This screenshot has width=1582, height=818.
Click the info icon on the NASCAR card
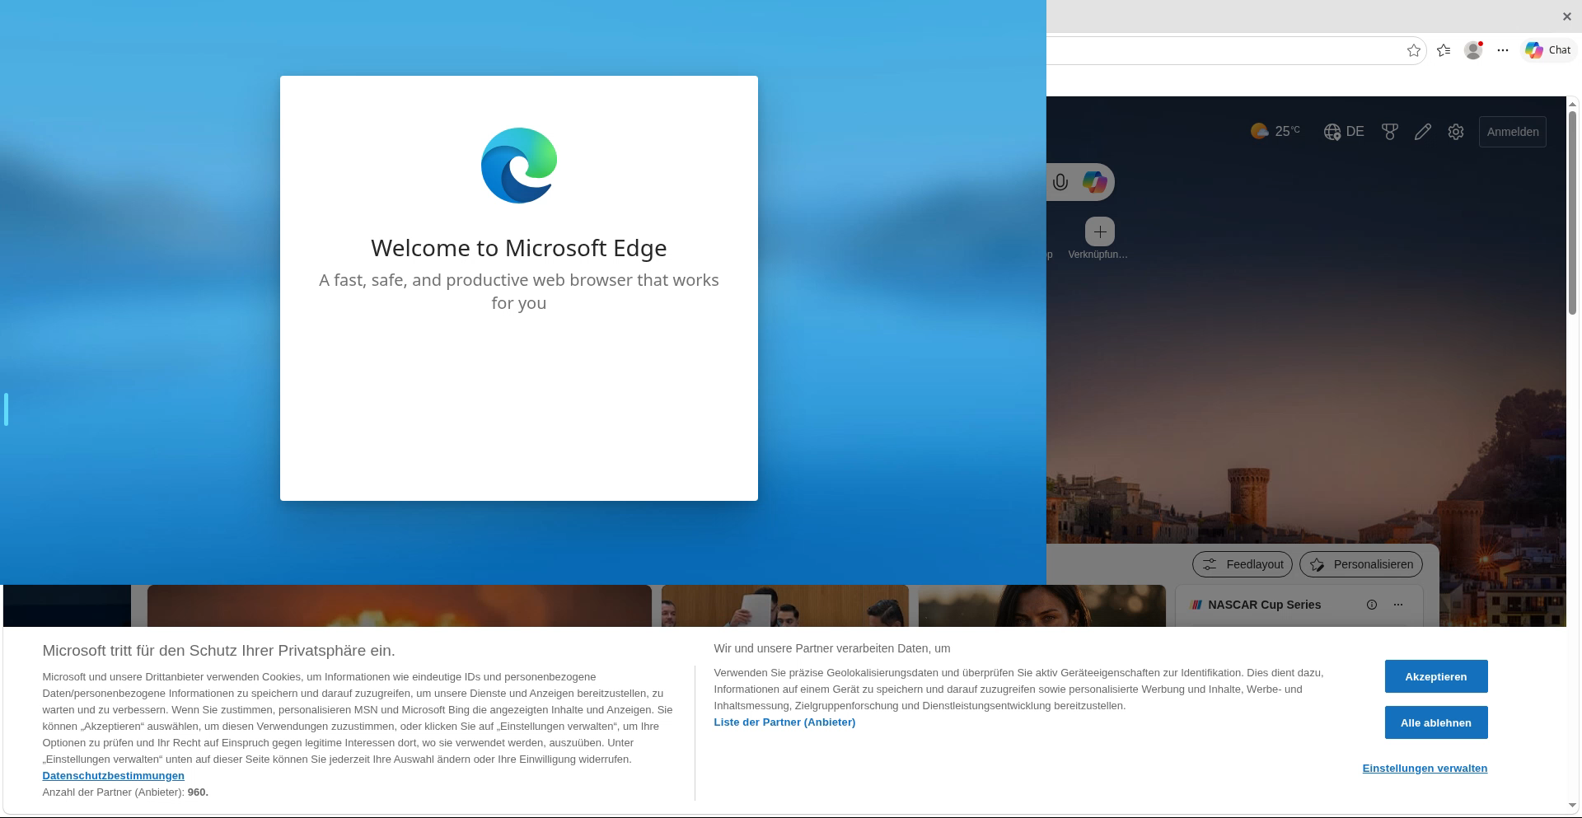(1372, 605)
